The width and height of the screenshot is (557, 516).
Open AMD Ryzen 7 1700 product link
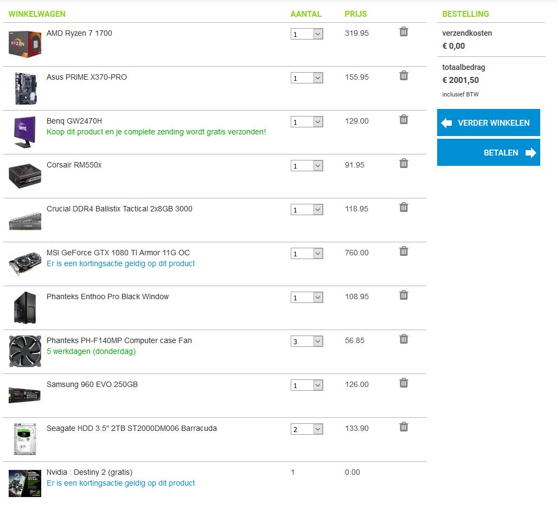(x=79, y=33)
